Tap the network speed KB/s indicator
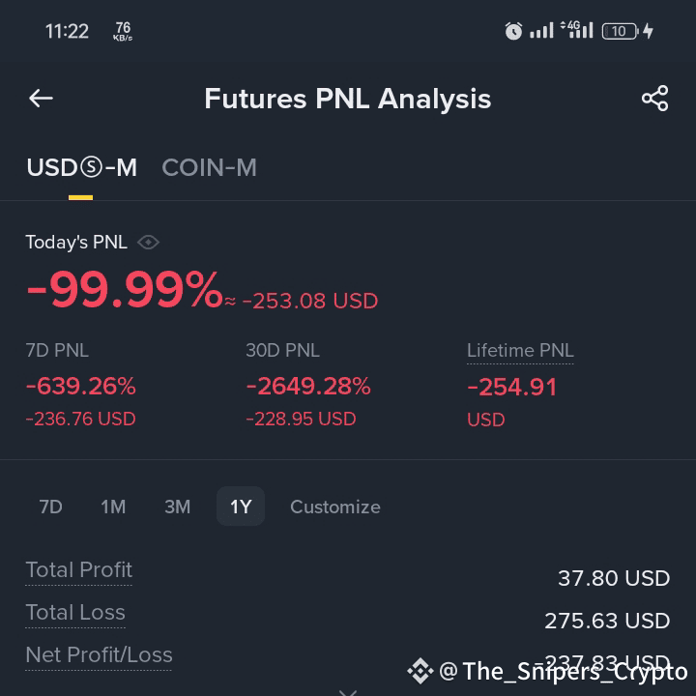 pos(123,31)
